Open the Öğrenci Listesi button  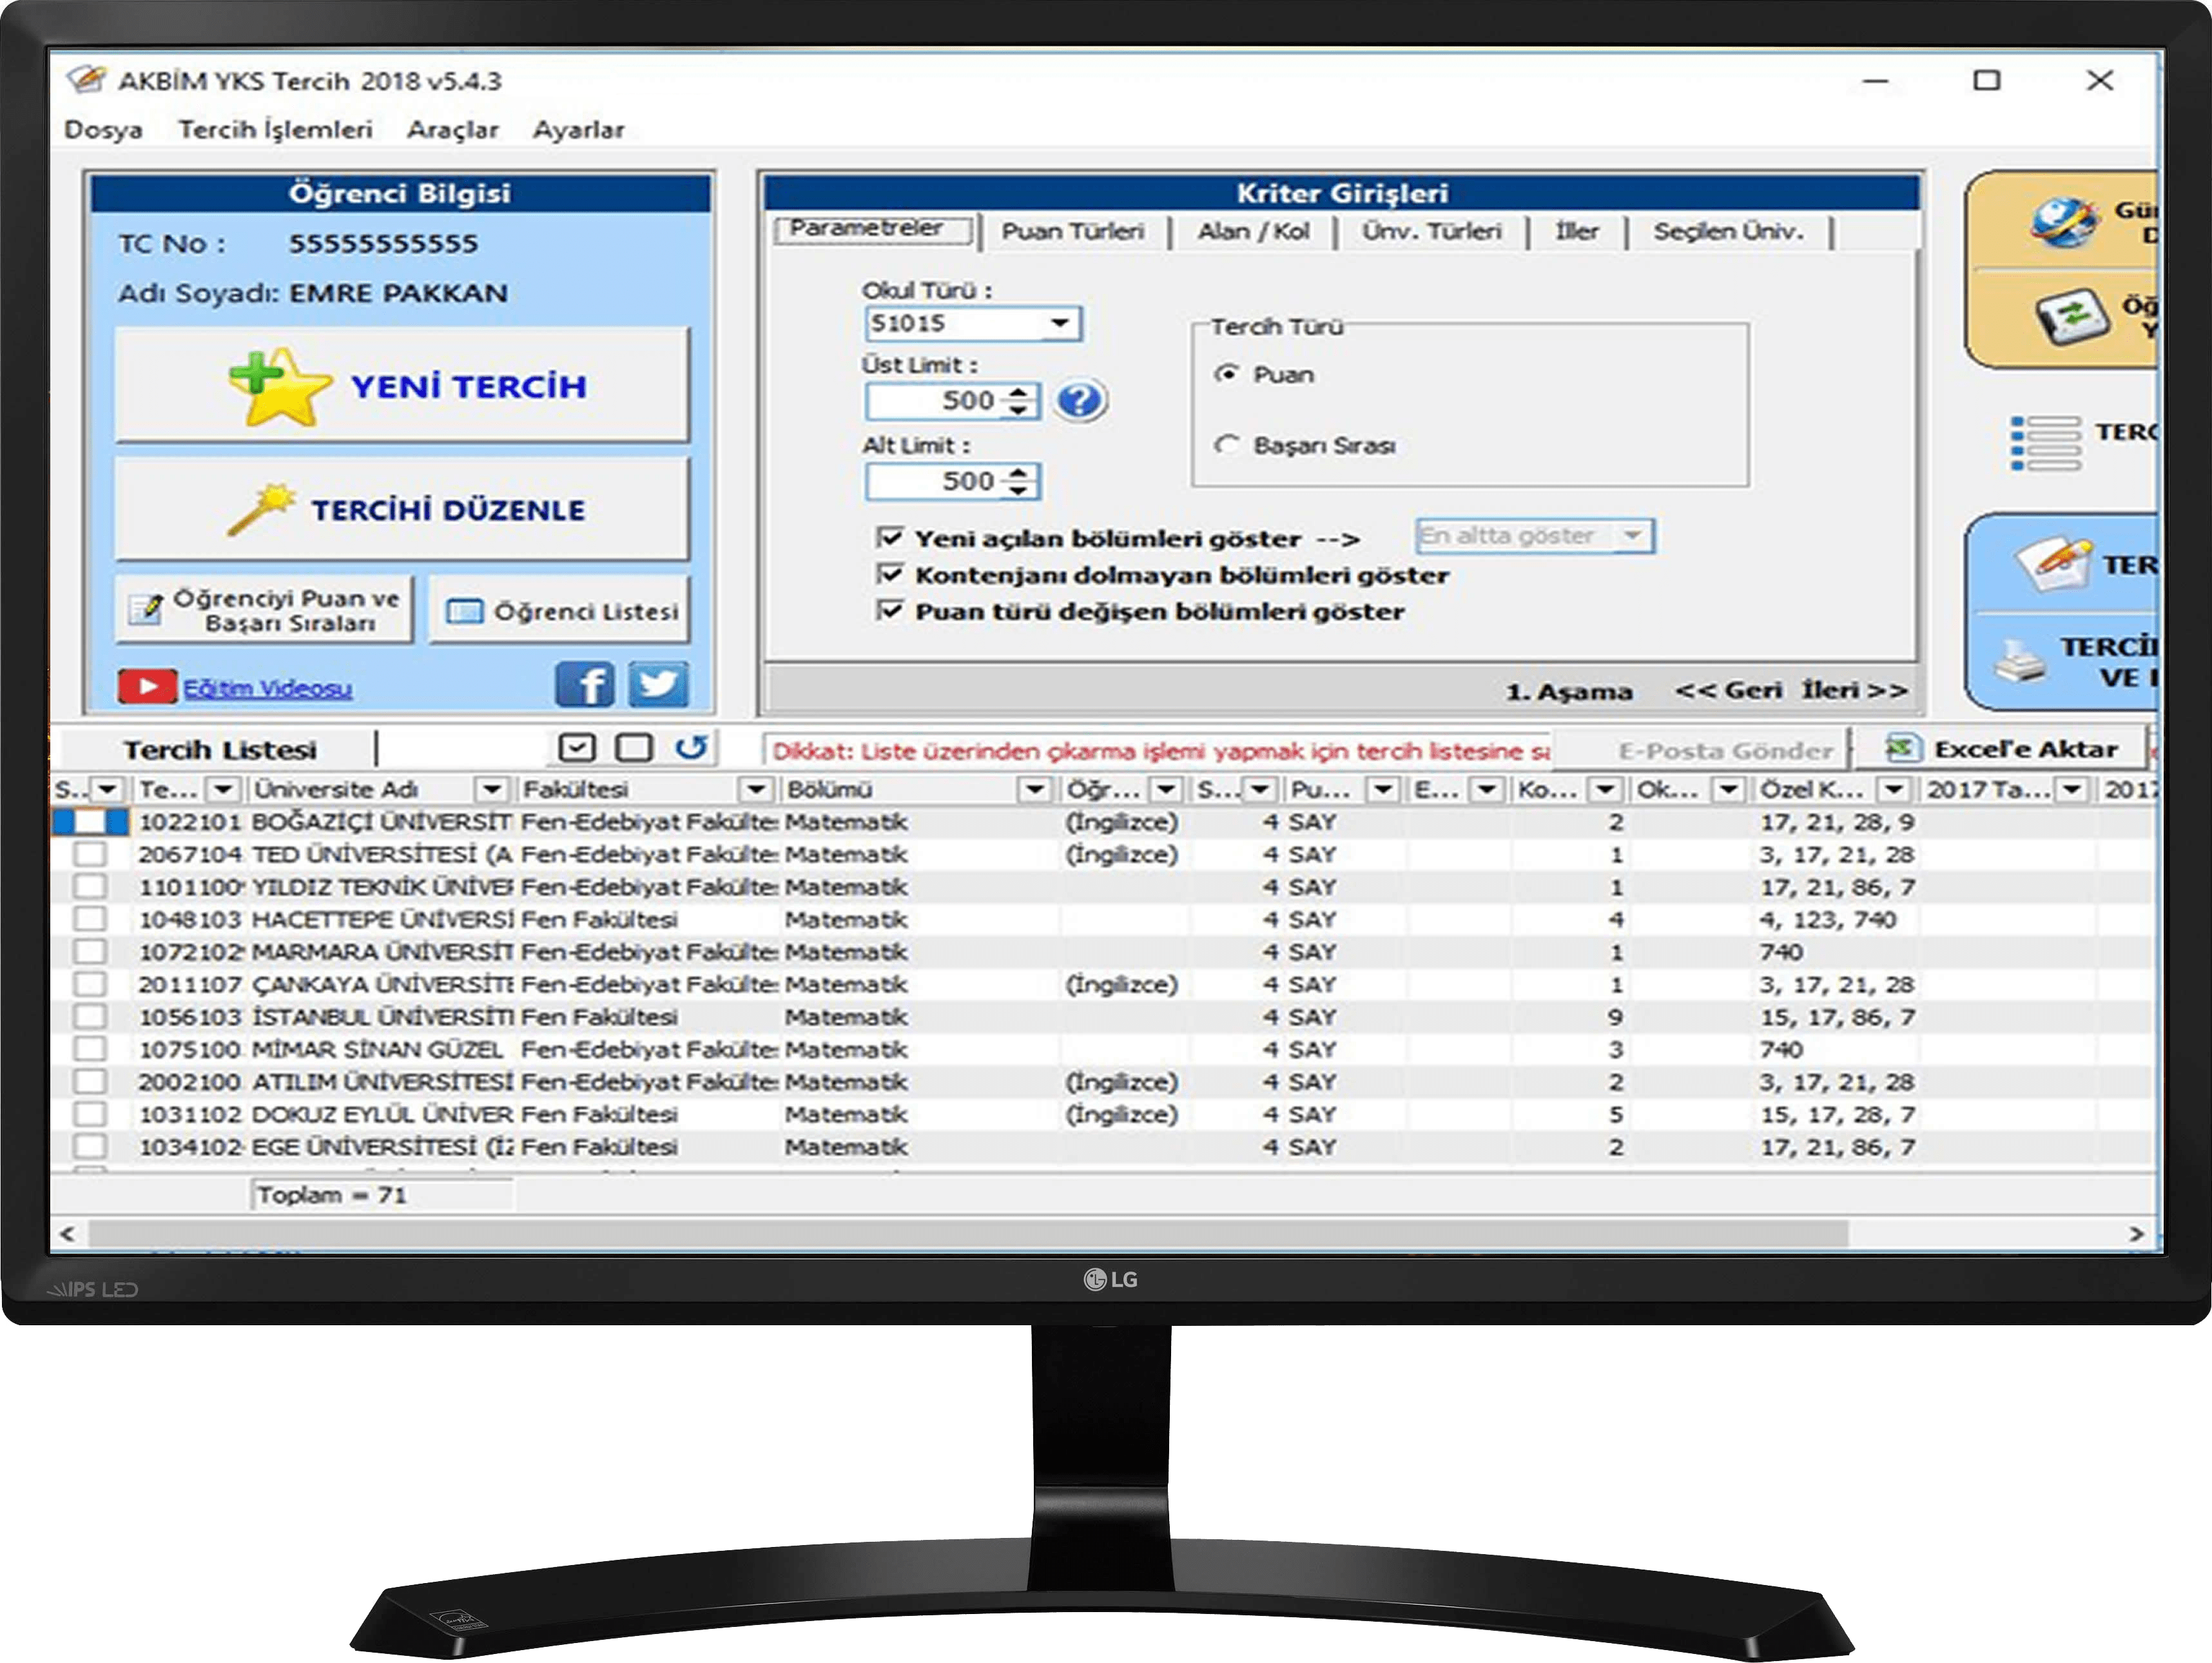click(x=560, y=610)
